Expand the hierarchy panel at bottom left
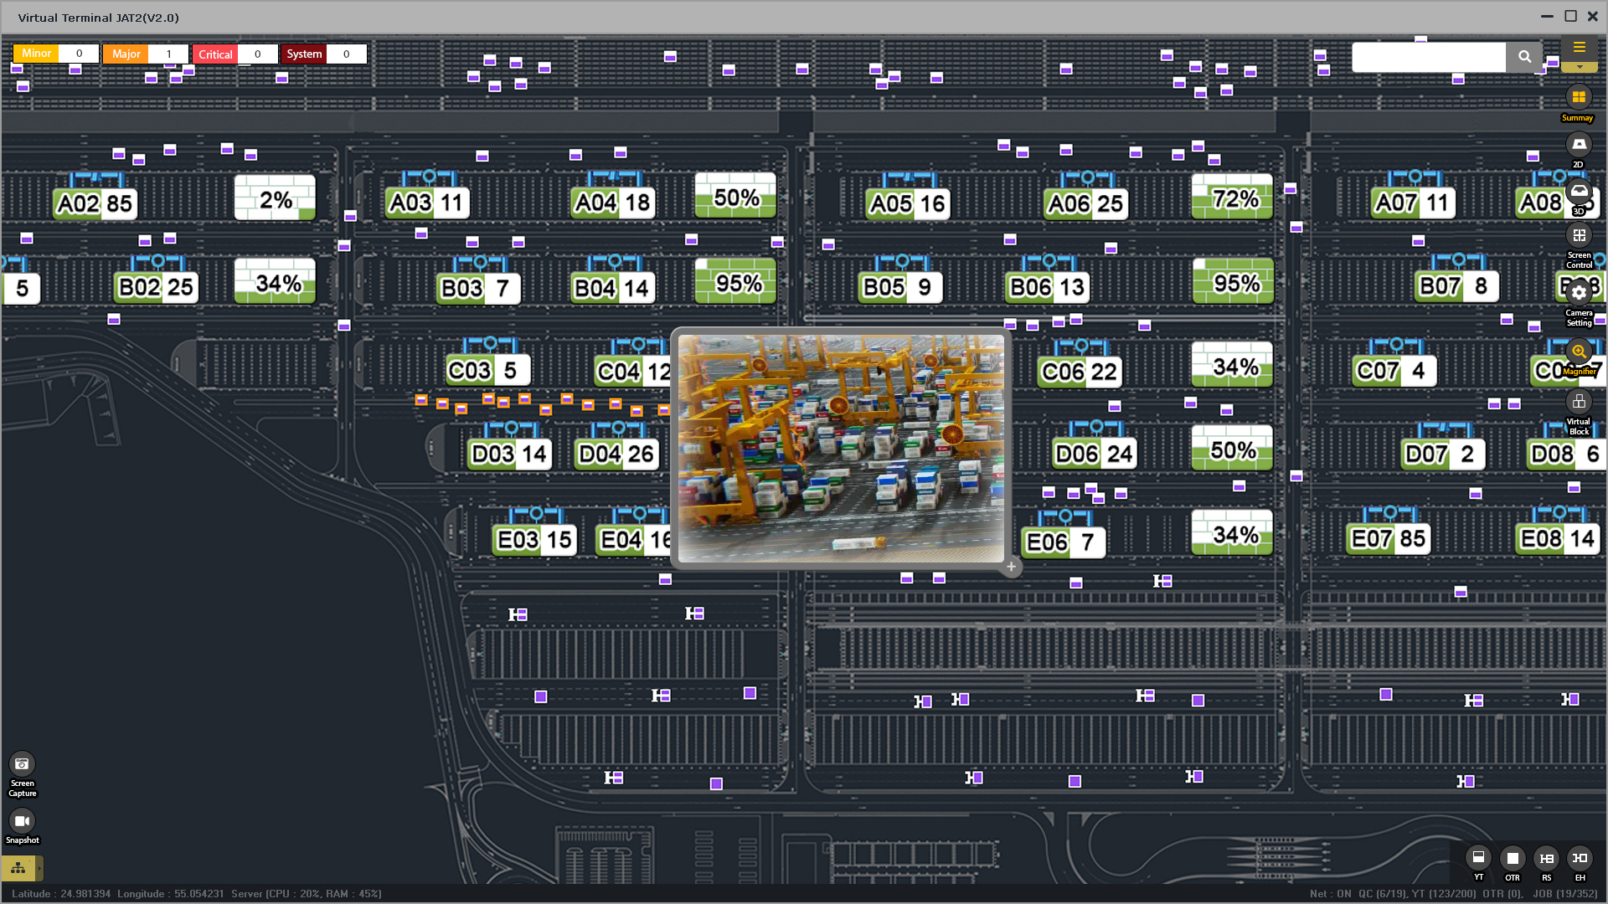Viewport: 1608px width, 904px height. click(18, 868)
